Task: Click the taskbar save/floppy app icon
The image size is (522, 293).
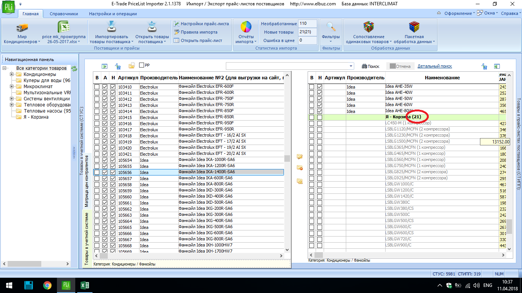Action: (x=29, y=285)
